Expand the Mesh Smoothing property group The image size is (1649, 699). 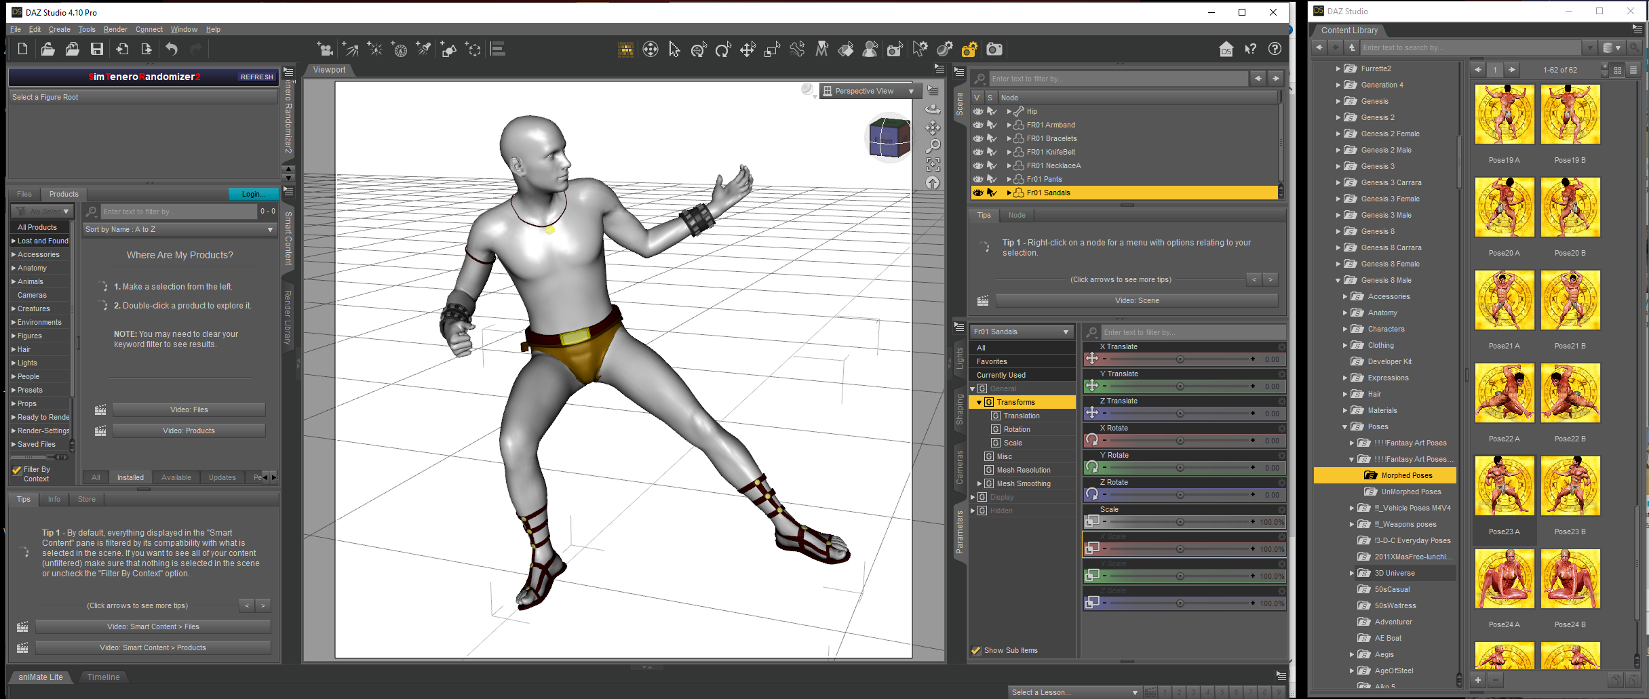pos(979,483)
